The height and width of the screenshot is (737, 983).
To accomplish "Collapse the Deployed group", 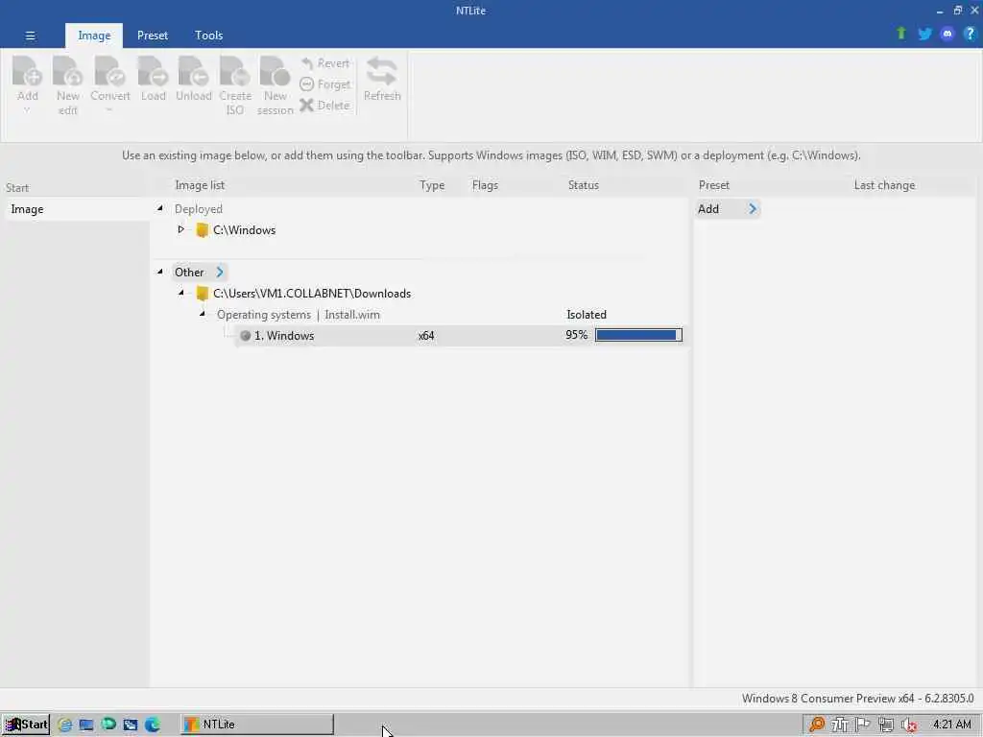I will coord(160,208).
